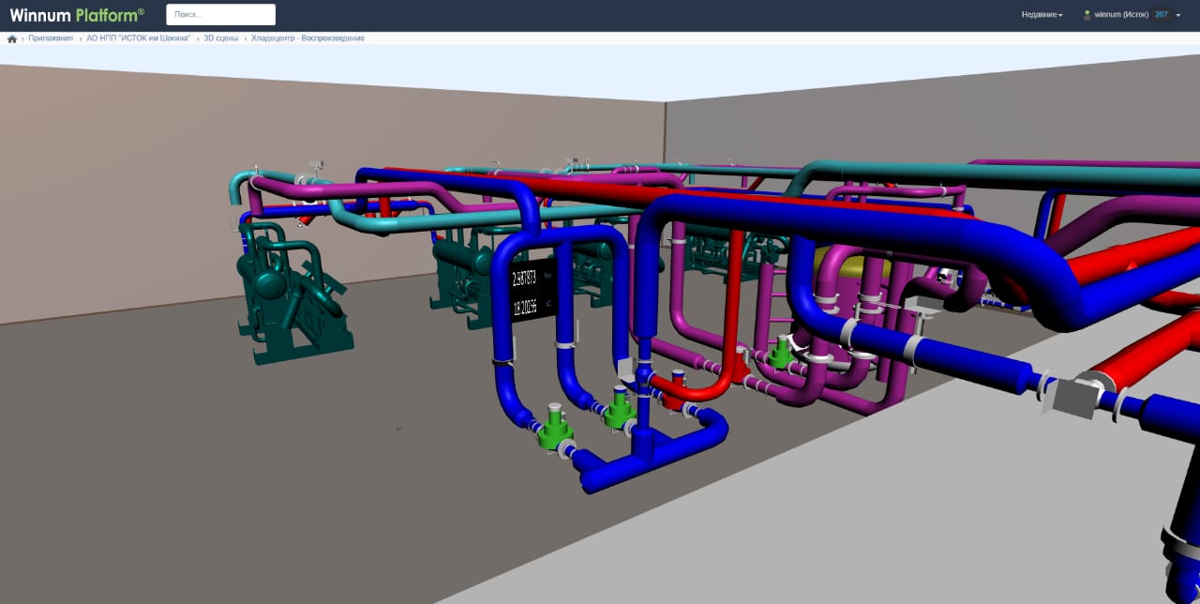This screenshot has height=604, width=1200.
Task: Select the middle green valve on blue pipe
Action: [x=620, y=408]
